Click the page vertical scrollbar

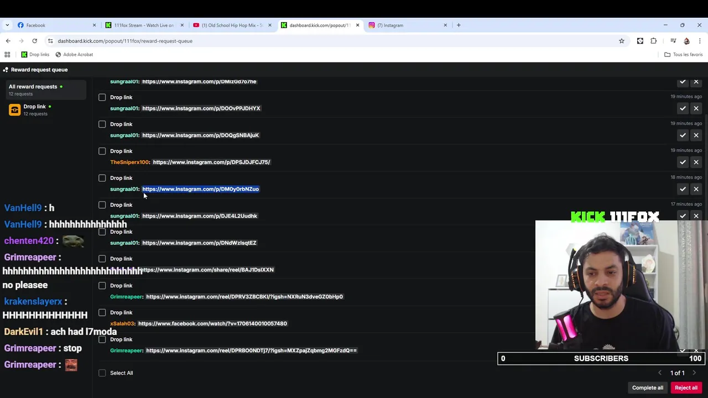tap(705, 166)
